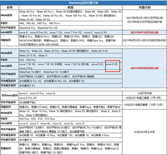Select the cell starting with Mate Xs、Mate 20

point(70,51)
